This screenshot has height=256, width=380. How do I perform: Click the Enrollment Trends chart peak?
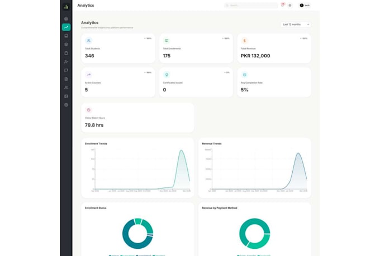click(181, 151)
